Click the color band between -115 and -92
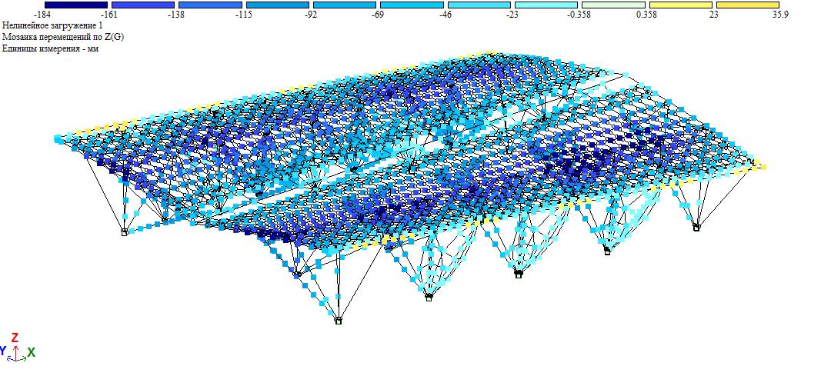Image resolution: width=821 pixels, height=376 pixels. (278, 5)
